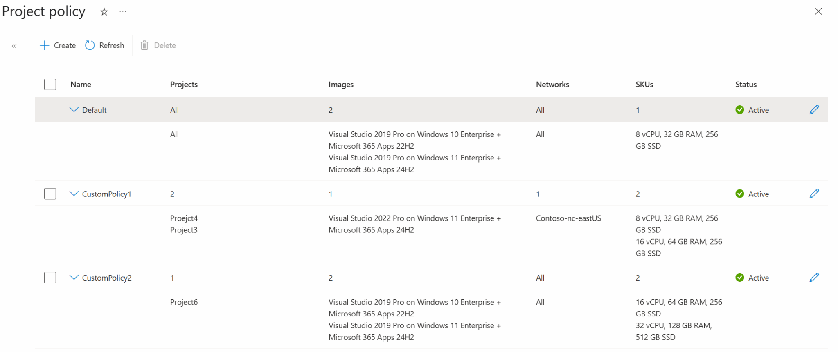This screenshot has height=352, width=838.
Task: Close the Project policy pane
Action: point(818,11)
